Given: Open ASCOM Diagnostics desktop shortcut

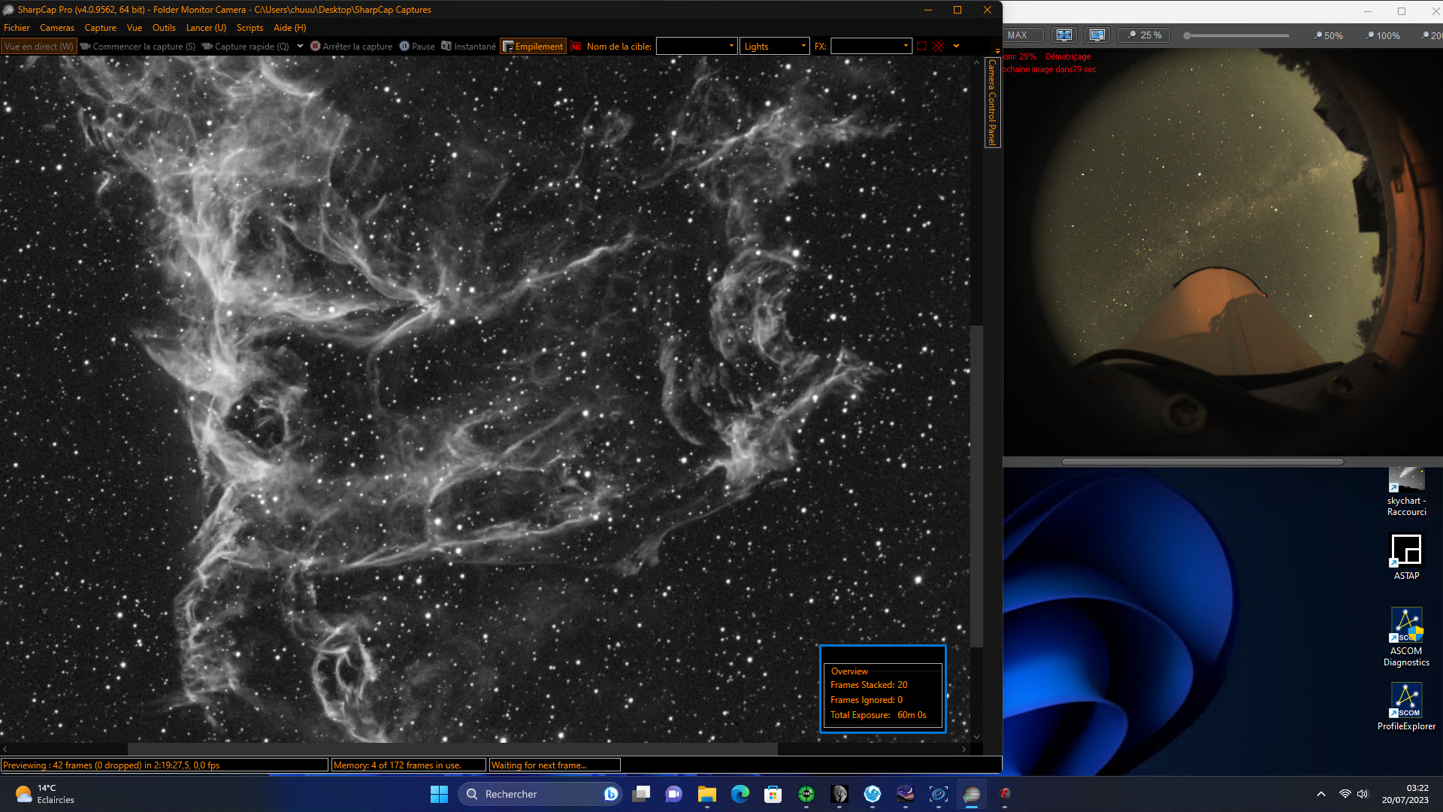Looking at the screenshot, I should pyautogui.click(x=1406, y=637).
